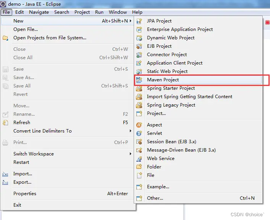The height and width of the screenshot is (220, 270).
Task: Click the JPA Project icon
Action: tap(139, 21)
